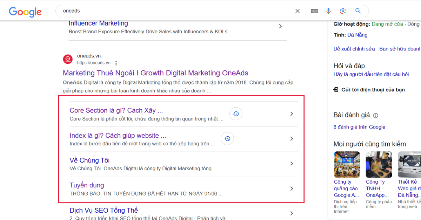Click the history icon beside Core Section result
Viewport: 421px width, 220px height.
click(236, 114)
